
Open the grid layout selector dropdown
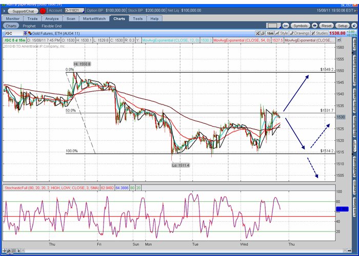click(x=273, y=26)
